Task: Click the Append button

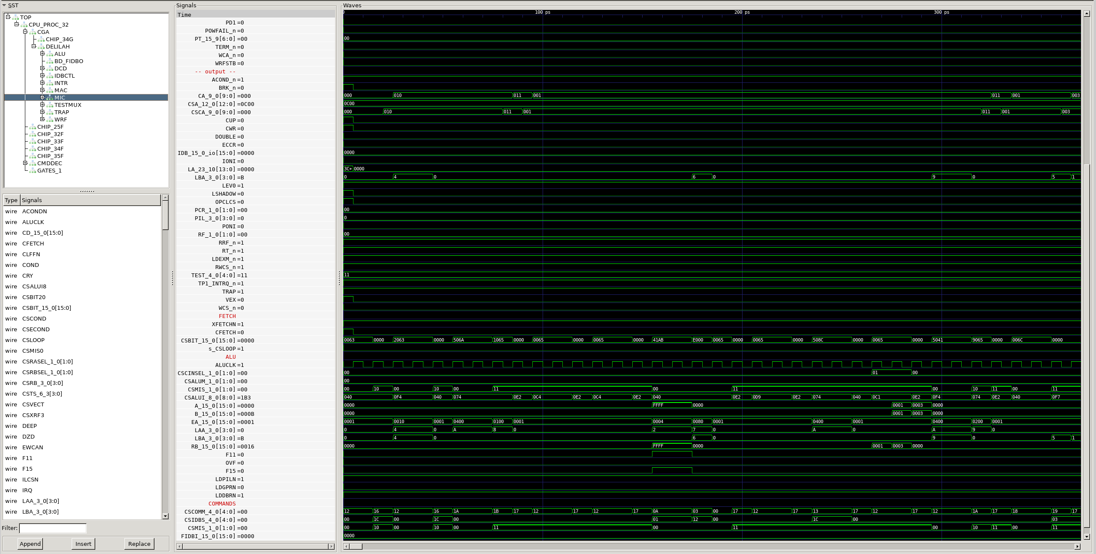Action: (30, 544)
